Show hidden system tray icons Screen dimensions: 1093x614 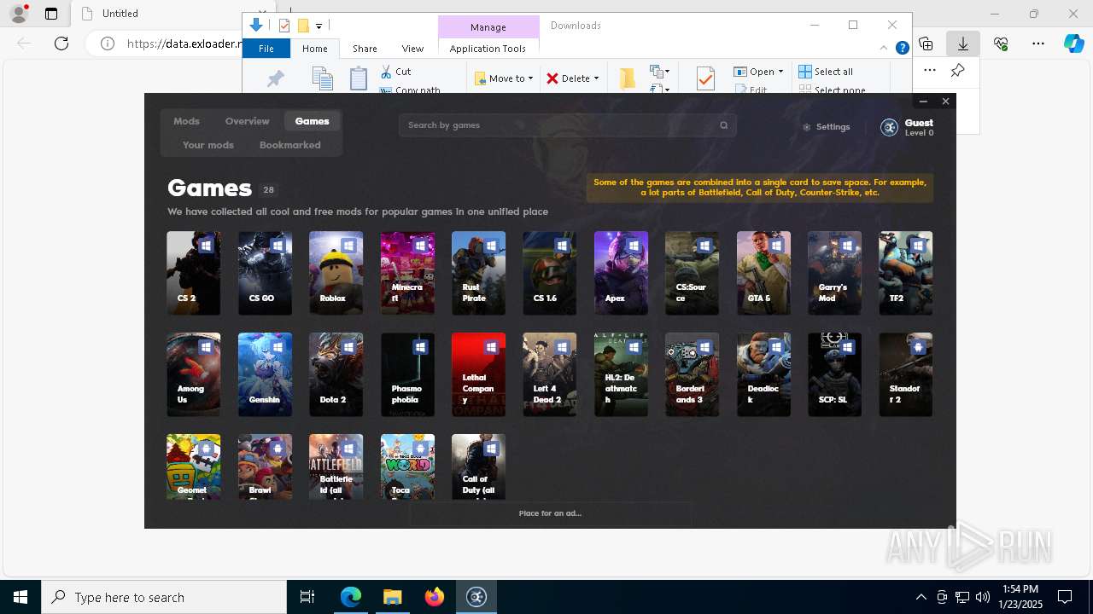pos(921,597)
